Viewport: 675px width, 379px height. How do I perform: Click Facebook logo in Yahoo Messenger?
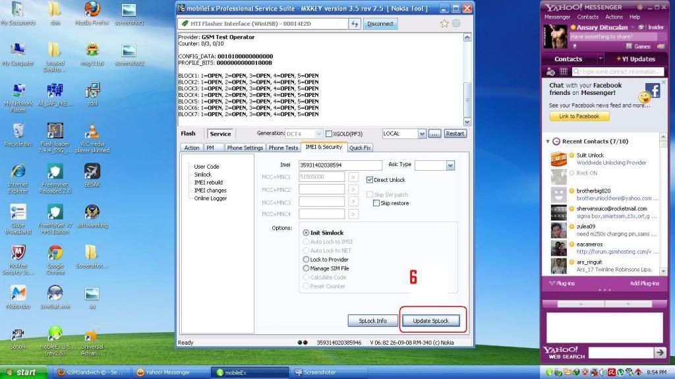653,91
